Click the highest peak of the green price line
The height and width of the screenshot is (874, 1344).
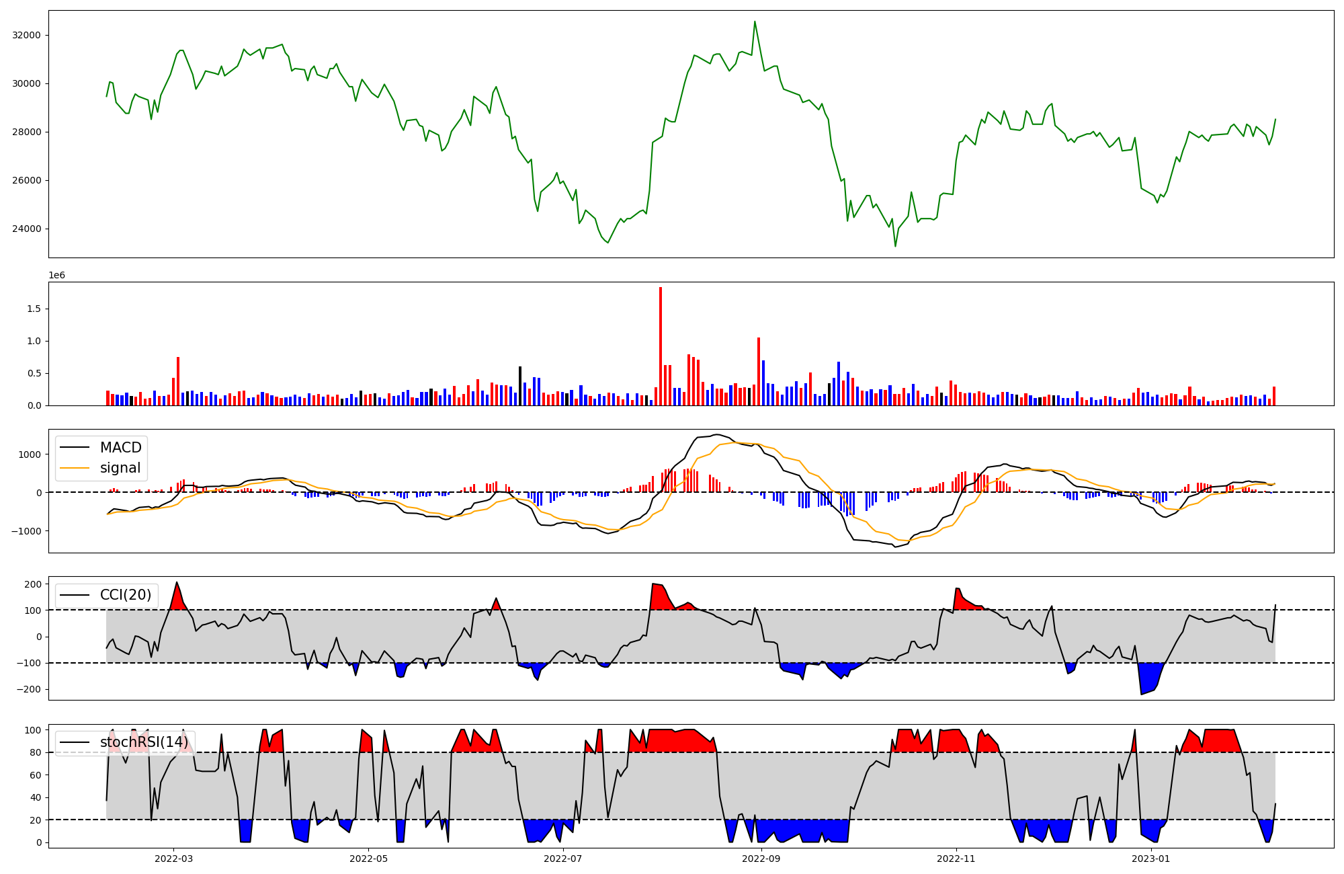(x=755, y=22)
